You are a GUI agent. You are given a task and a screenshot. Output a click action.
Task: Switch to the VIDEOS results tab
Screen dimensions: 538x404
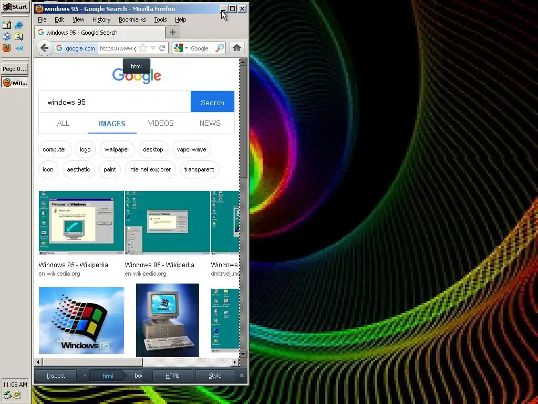[x=161, y=123]
